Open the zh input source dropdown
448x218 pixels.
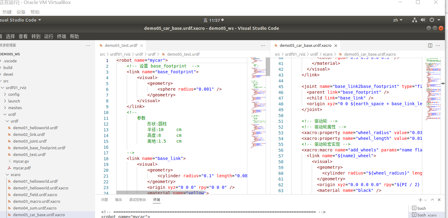coord(398,20)
